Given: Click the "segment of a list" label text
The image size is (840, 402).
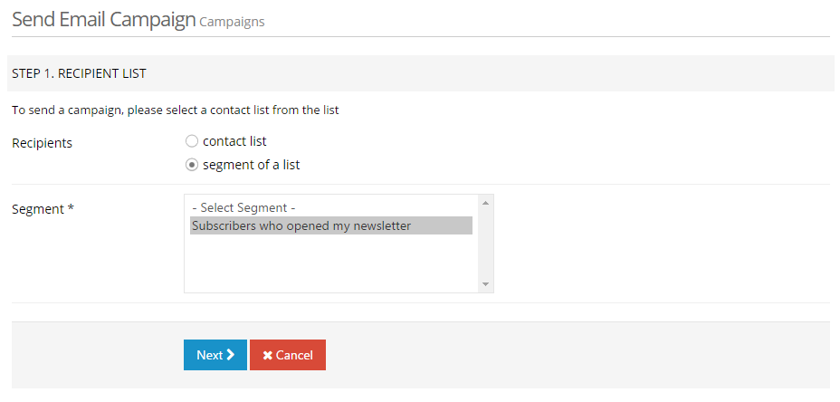Looking at the screenshot, I should (x=251, y=165).
